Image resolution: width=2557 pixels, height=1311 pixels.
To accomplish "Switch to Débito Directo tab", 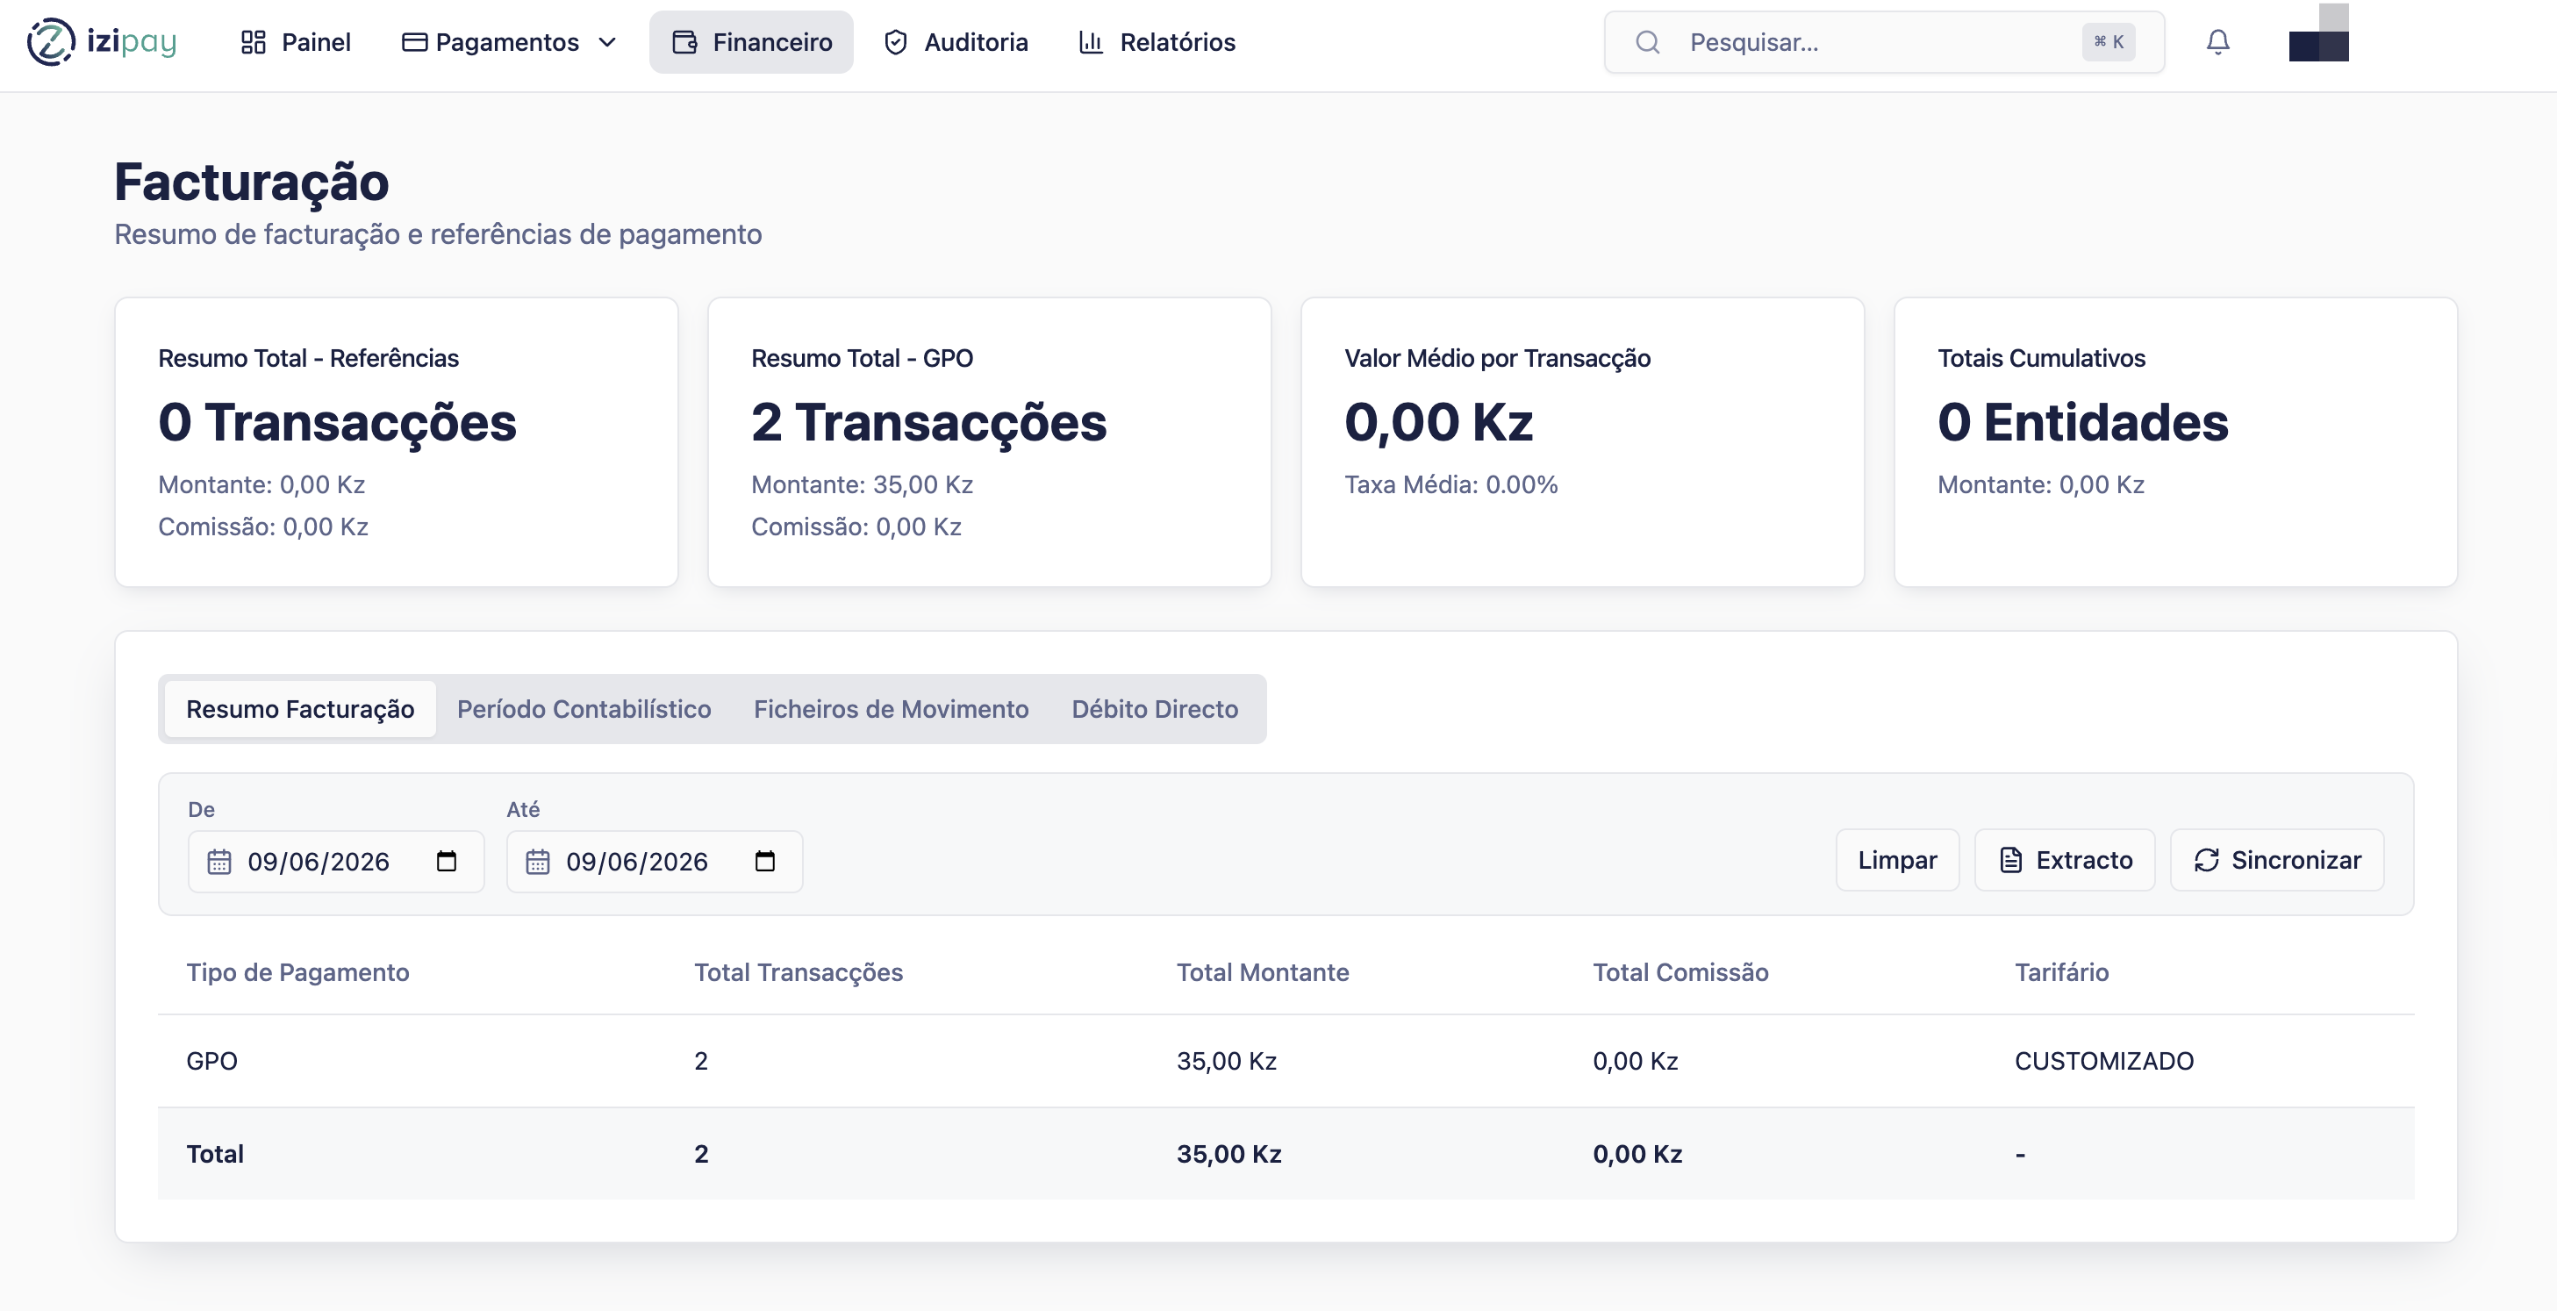I will pyautogui.click(x=1155, y=709).
